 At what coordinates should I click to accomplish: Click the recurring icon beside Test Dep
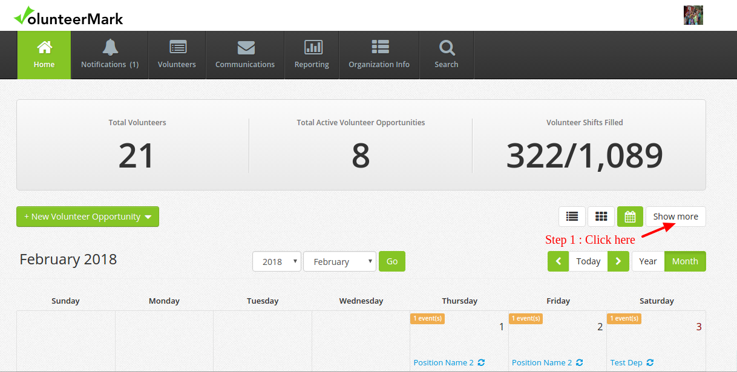tap(650, 363)
